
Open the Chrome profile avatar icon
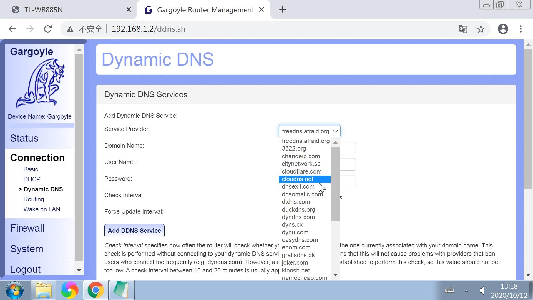click(x=503, y=29)
